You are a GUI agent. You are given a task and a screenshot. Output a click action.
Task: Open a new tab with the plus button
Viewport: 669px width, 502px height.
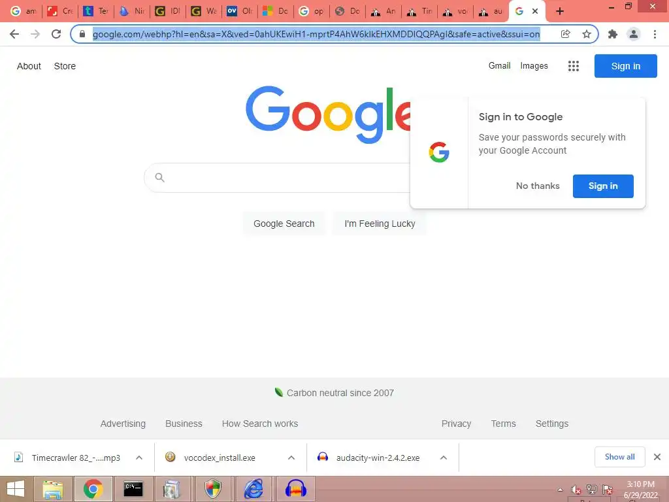click(560, 12)
